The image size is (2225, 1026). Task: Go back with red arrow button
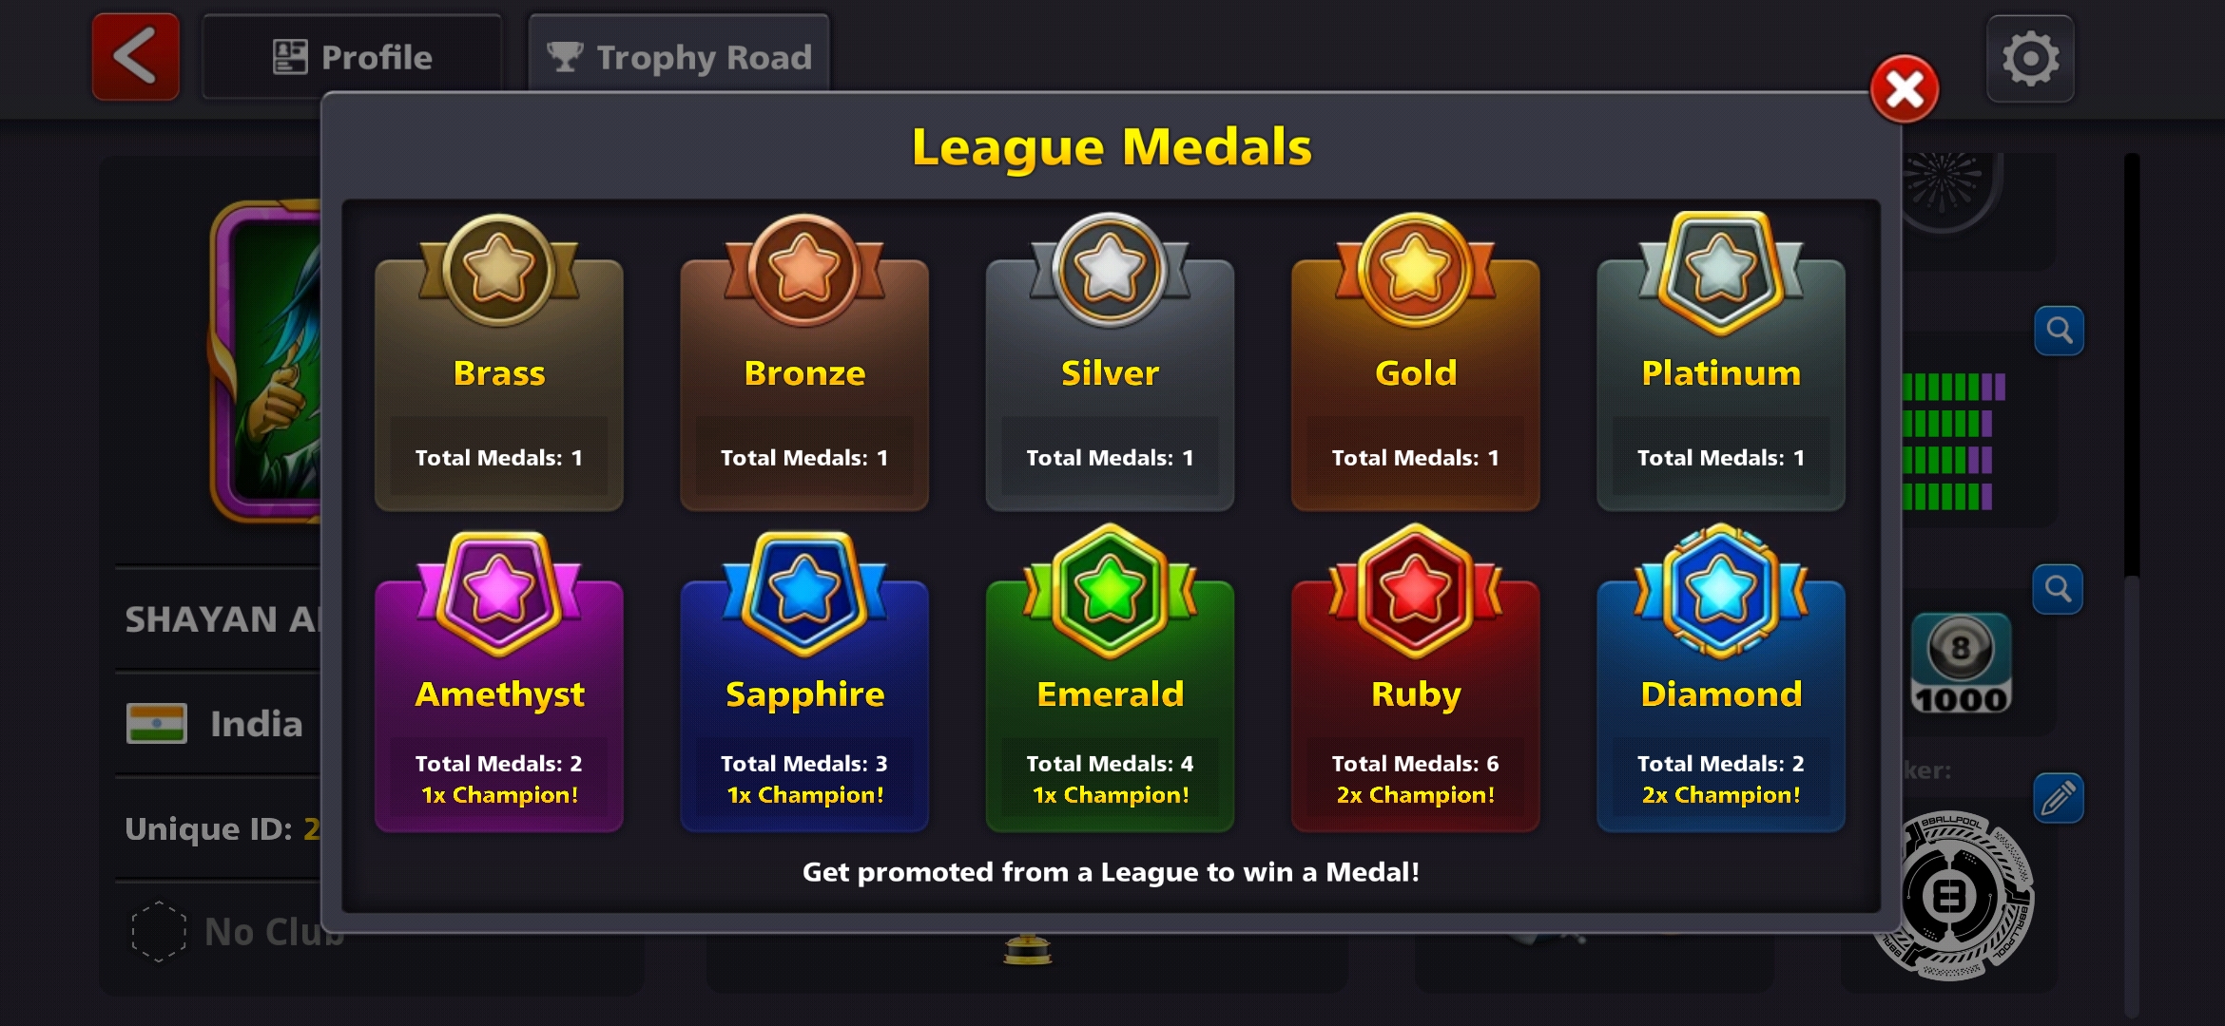[136, 57]
